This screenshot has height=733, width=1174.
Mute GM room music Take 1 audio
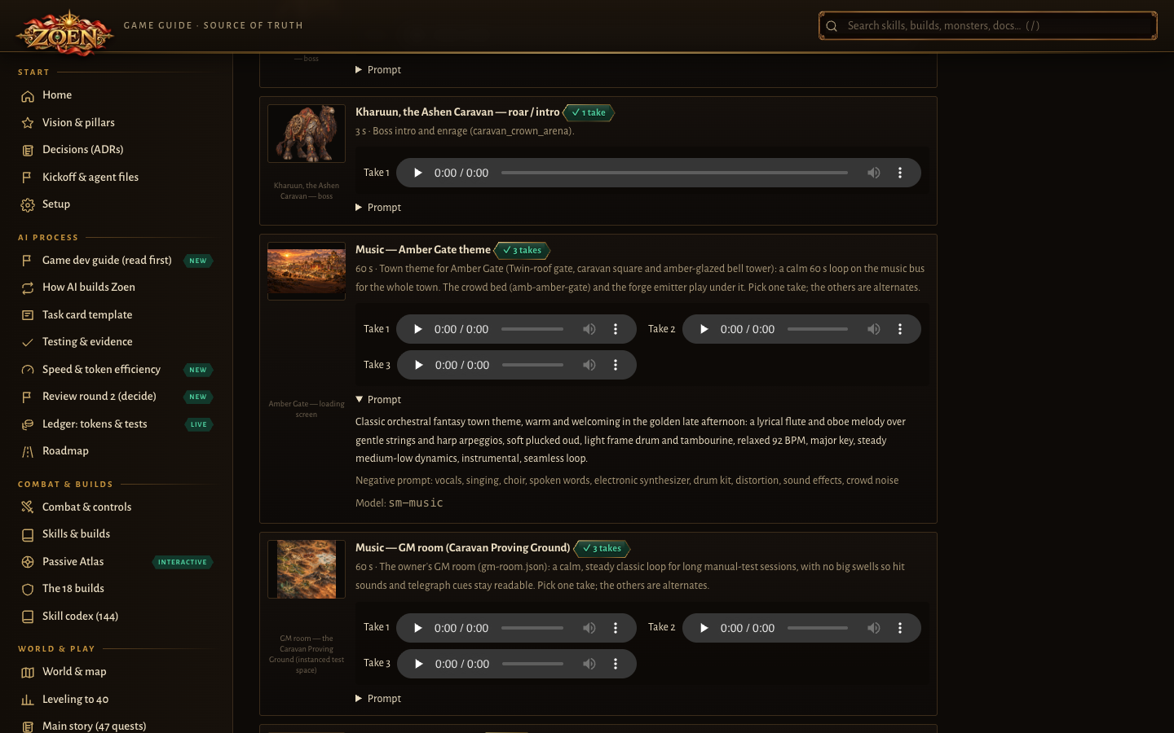[x=589, y=628]
